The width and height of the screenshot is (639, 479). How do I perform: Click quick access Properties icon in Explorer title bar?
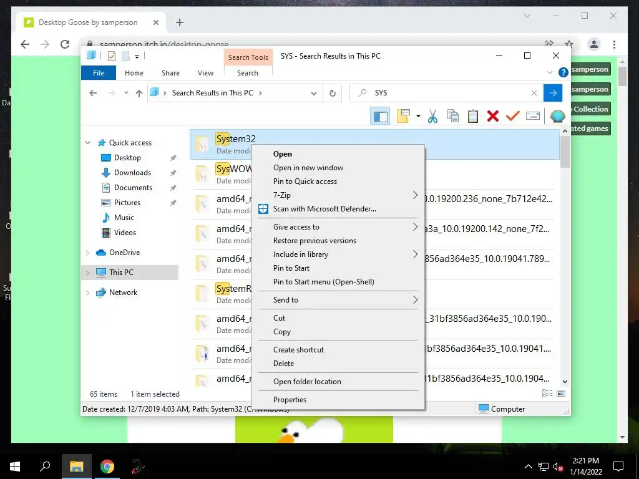click(x=112, y=56)
